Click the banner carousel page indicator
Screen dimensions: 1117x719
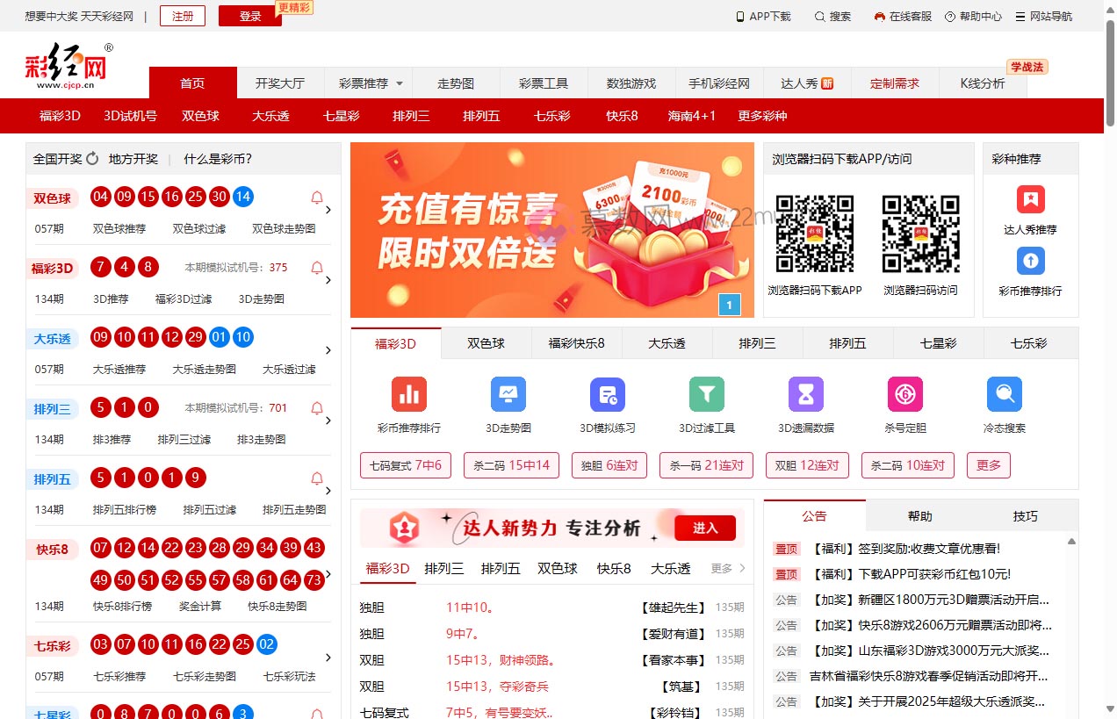pyautogui.click(x=729, y=305)
